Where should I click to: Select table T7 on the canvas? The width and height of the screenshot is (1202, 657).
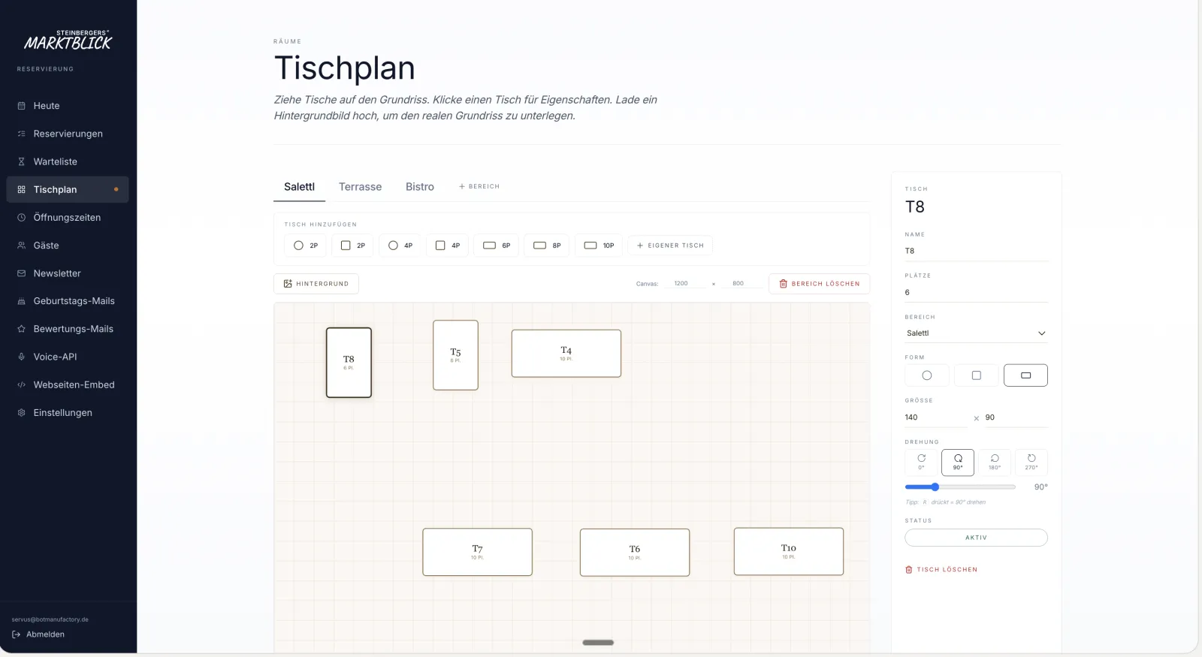pyautogui.click(x=477, y=553)
